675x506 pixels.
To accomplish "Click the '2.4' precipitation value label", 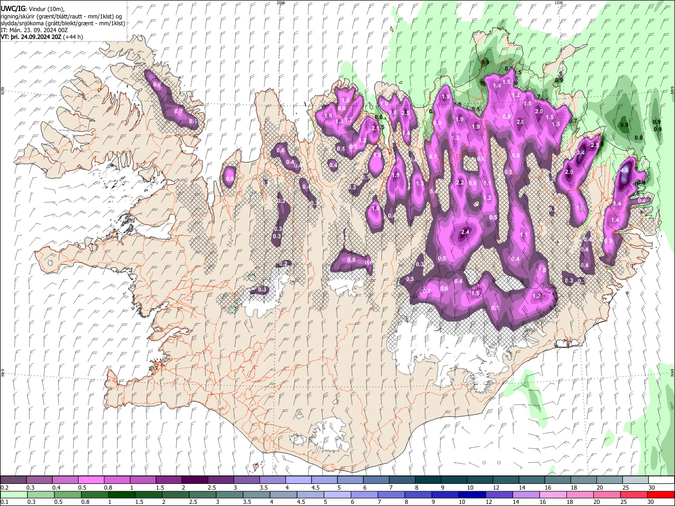I will tap(465, 232).
